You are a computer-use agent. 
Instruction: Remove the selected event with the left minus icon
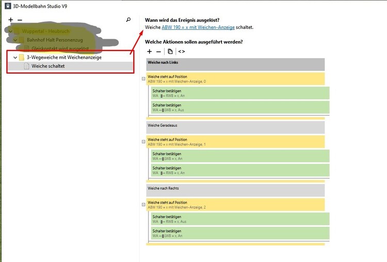click(20, 20)
